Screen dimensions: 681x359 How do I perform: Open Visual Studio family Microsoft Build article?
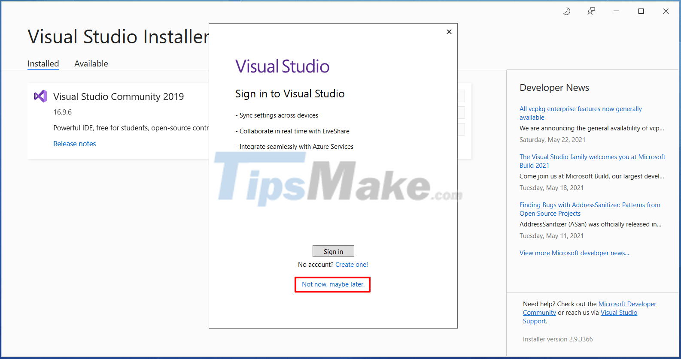click(x=592, y=161)
